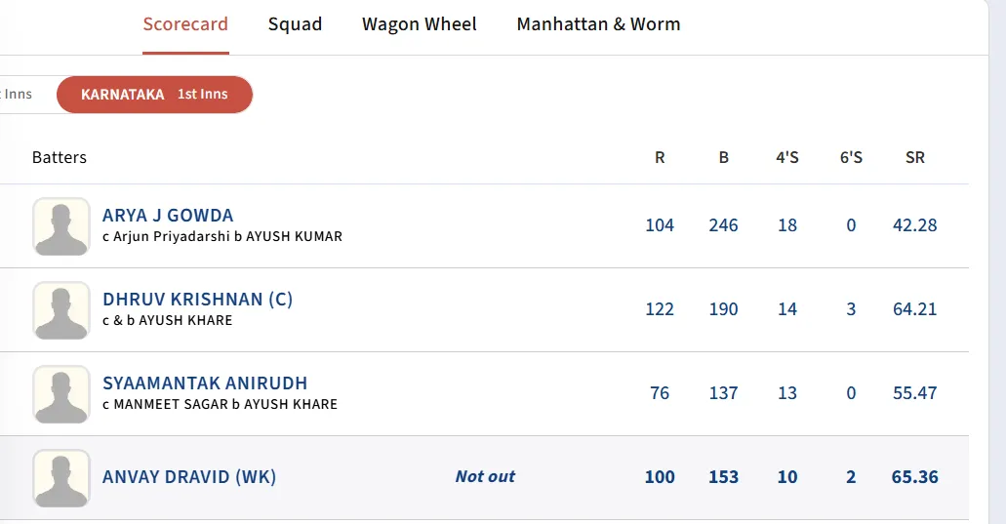Open the Manhattan & Worm tab

598,24
